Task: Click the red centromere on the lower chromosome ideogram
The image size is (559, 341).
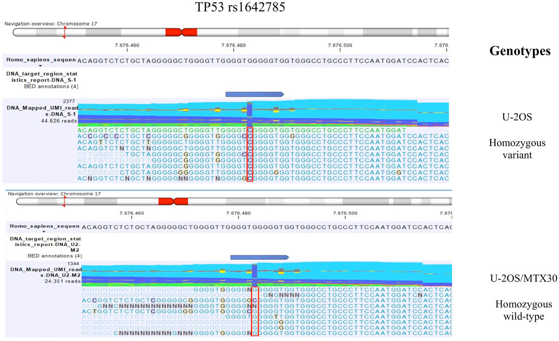Action: click(x=173, y=202)
